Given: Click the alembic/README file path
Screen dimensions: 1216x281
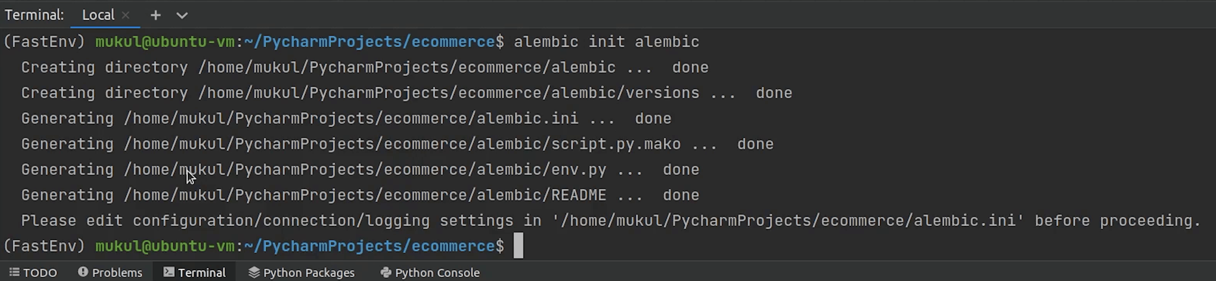Looking at the screenshot, I should tap(365, 195).
